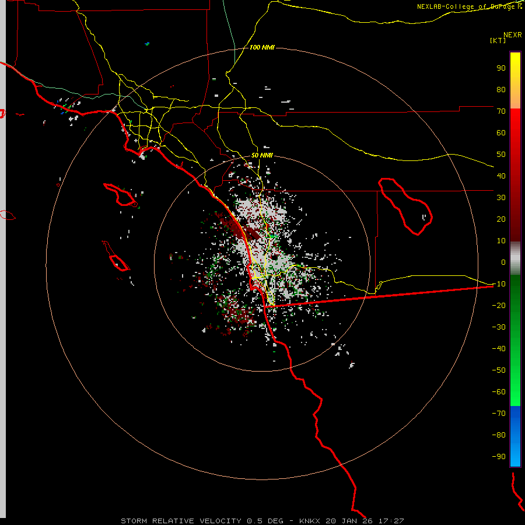The width and height of the screenshot is (525, 525).
Task: Click the -60 value on the color scale
Action: coord(499,392)
